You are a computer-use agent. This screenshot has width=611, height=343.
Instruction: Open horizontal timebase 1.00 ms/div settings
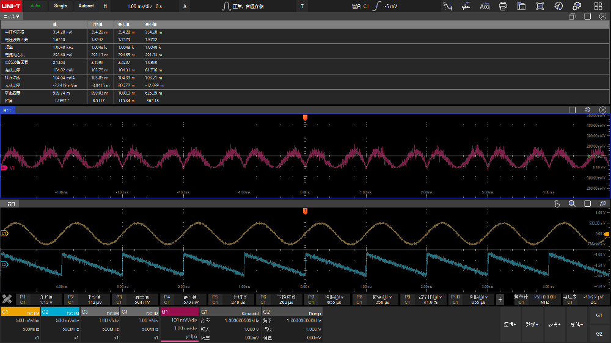pyautogui.click(x=140, y=6)
